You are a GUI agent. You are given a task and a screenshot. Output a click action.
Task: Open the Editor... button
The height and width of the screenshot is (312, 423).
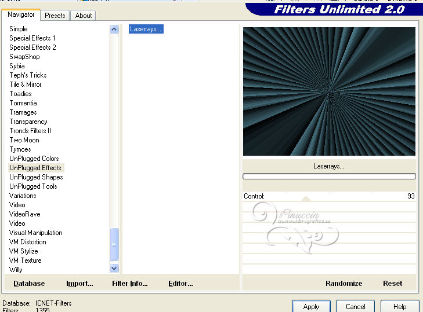pos(180,284)
